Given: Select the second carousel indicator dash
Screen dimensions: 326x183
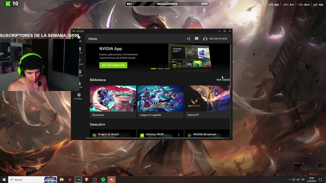Looking at the screenshot, I should [x=160, y=69].
